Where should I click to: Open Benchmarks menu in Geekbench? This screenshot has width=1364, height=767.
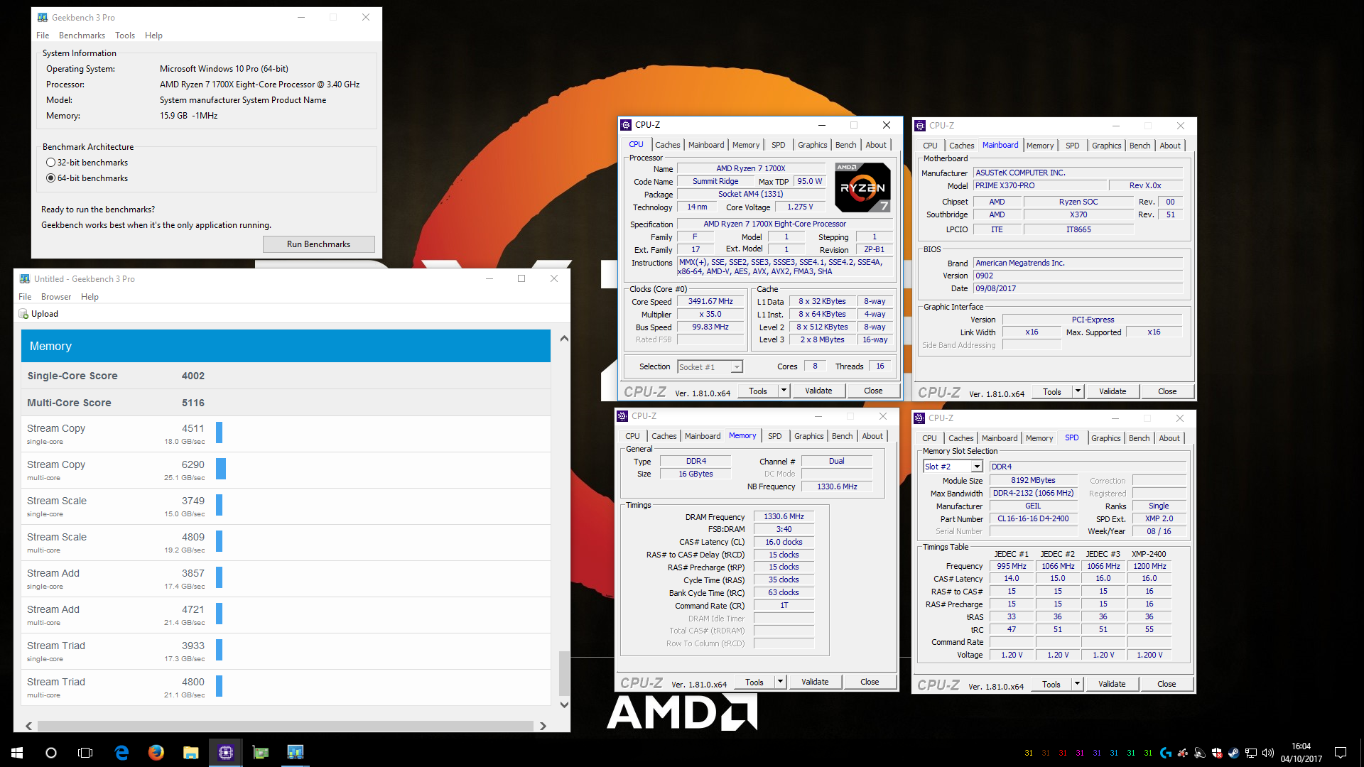pos(82,36)
